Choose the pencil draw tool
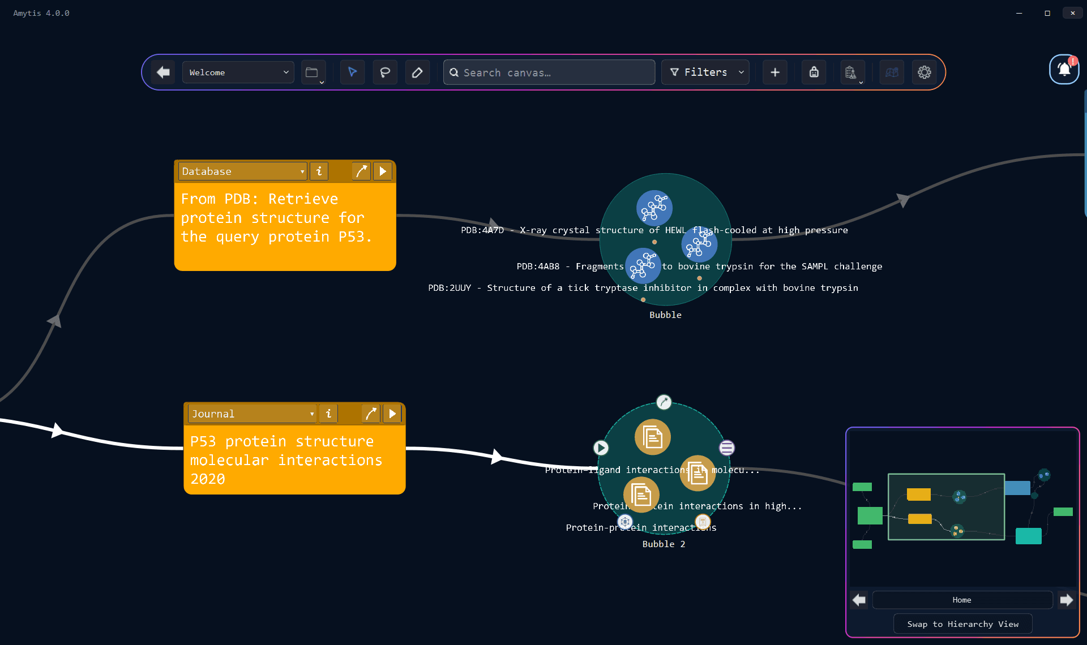 [417, 72]
